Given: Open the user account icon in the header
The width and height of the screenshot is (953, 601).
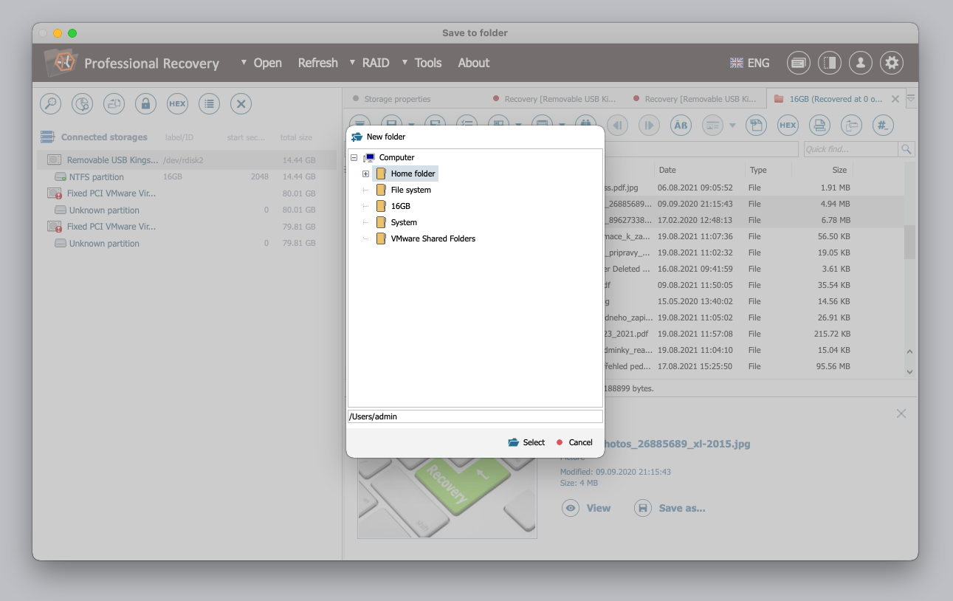Looking at the screenshot, I should (x=860, y=63).
